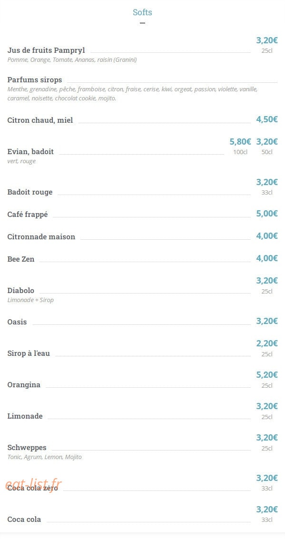Click the 2,20€ price label
Image resolution: width=285 pixels, height=539 pixels.
[267, 343]
